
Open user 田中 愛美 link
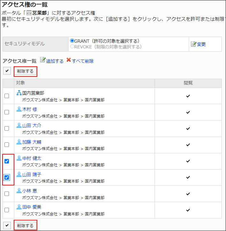[32, 207]
